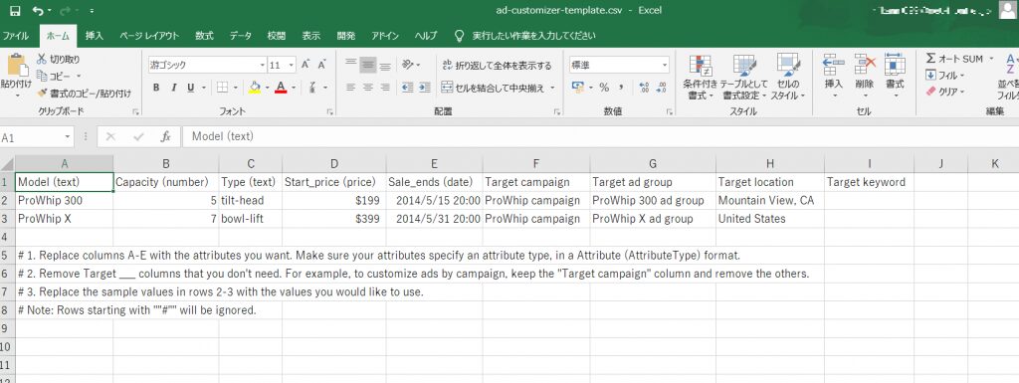Image resolution: width=1019 pixels, height=383 pixels.
Task: Switch to データ tab
Action: pos(241,36)
